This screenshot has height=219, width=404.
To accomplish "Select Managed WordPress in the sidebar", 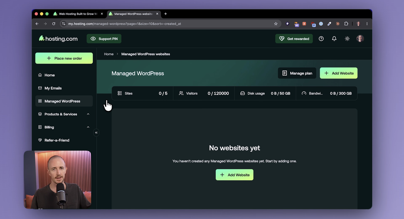I will pos(64,101).
